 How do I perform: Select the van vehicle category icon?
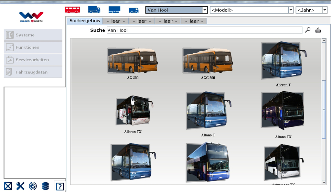[133, 10]
